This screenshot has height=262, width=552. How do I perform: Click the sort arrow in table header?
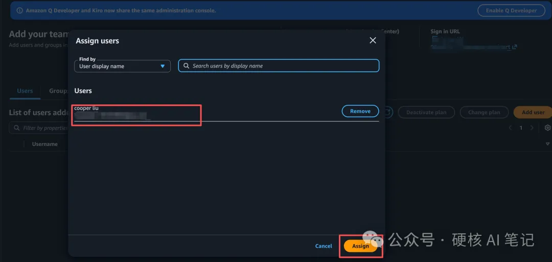point(547,144)
